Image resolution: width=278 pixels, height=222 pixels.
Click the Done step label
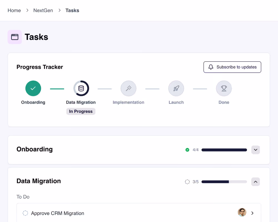tap(224, 102)
